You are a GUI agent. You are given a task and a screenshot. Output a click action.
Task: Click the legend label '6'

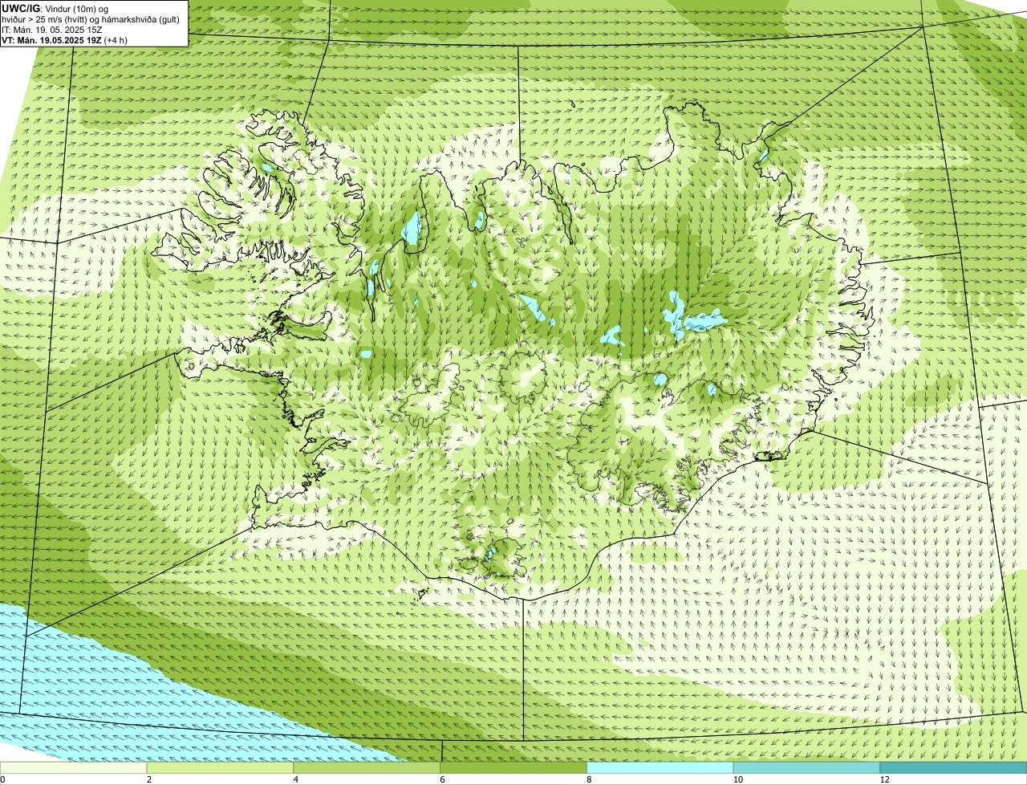[x=443, y=779]
